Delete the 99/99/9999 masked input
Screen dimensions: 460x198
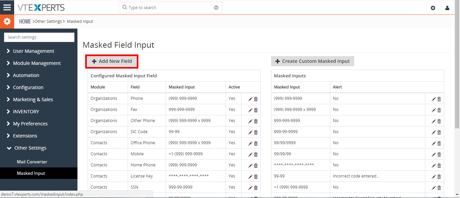[439, 144]
